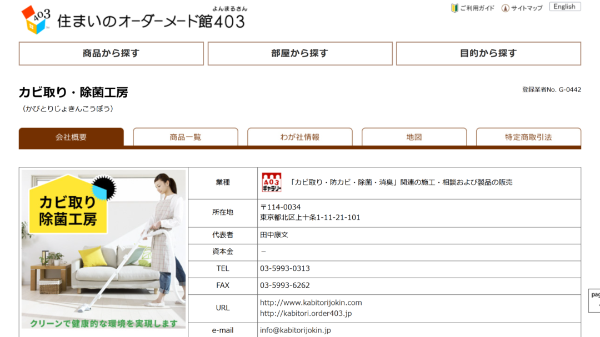The width and height of the screenshot is (600, 337).
Task: Click the 業種 row label
Action: point(223,182)
